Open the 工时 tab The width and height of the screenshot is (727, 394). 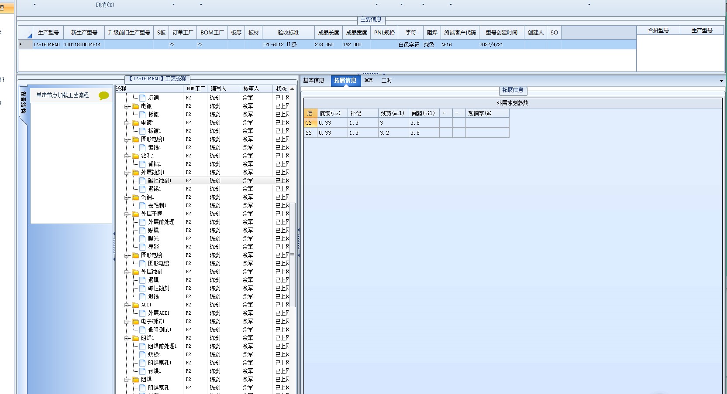(x=386, y=81)
